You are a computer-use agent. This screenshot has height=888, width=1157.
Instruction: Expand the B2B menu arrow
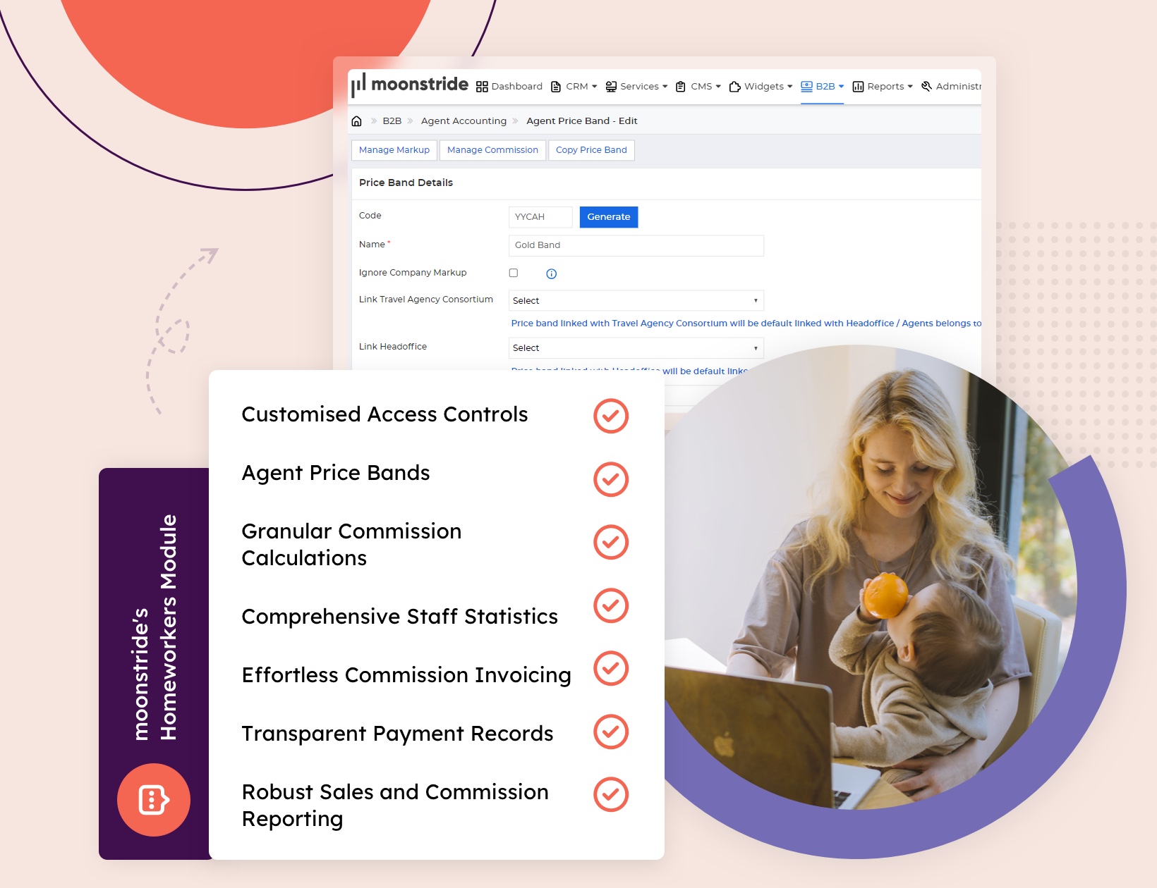pyautogui.click(x=841, y=87)
